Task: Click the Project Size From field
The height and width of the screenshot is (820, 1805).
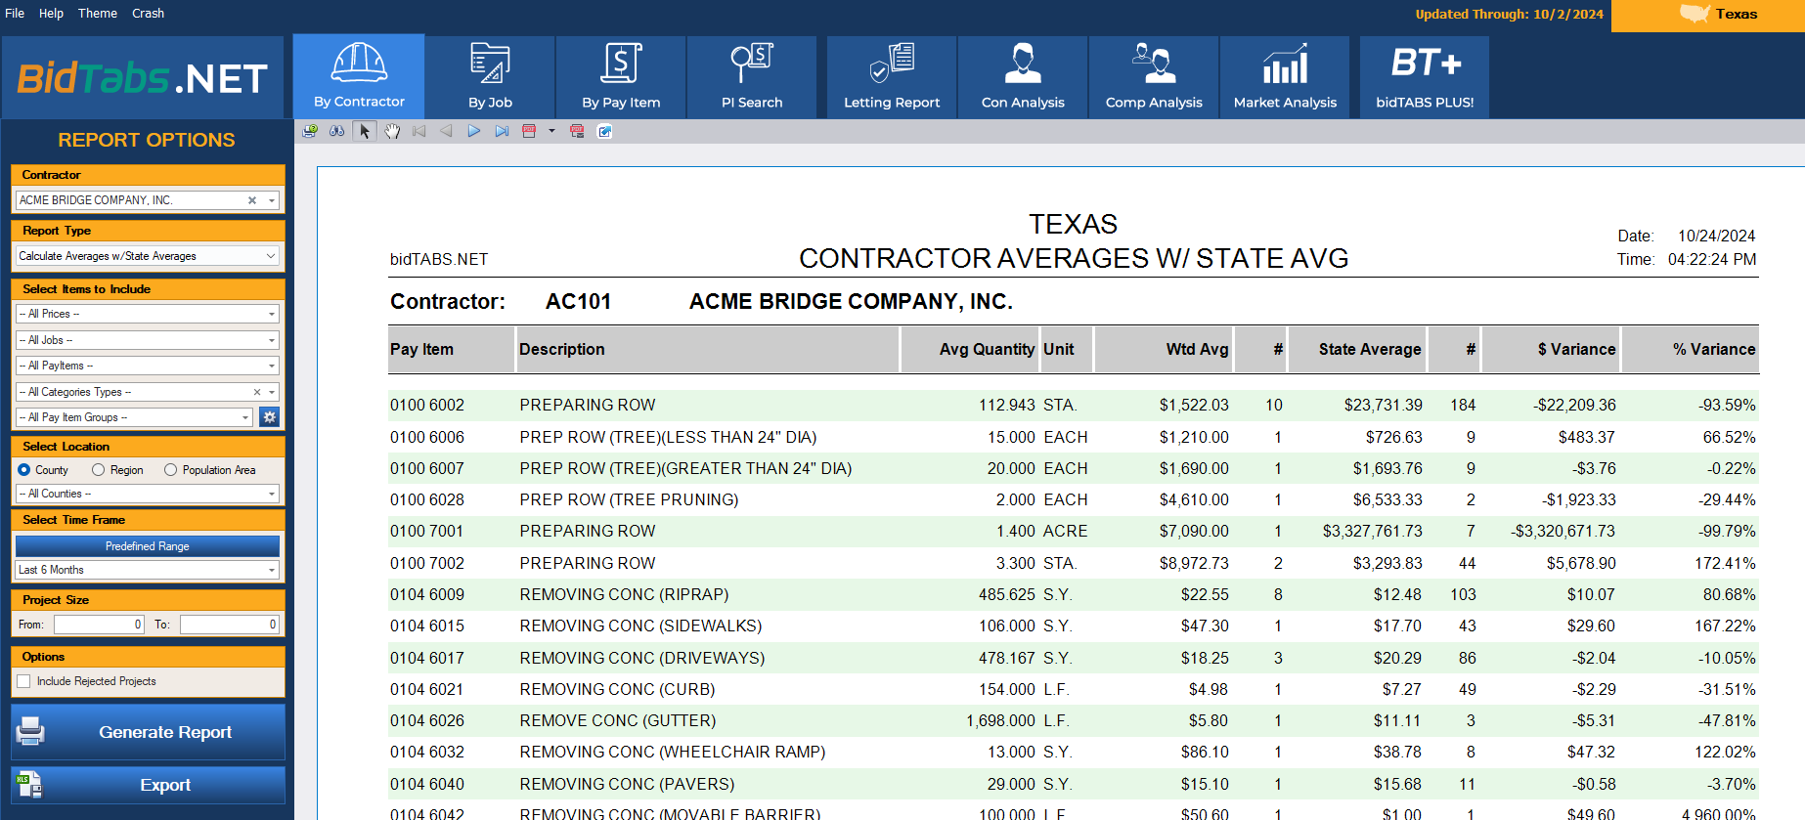Action: 100,625
